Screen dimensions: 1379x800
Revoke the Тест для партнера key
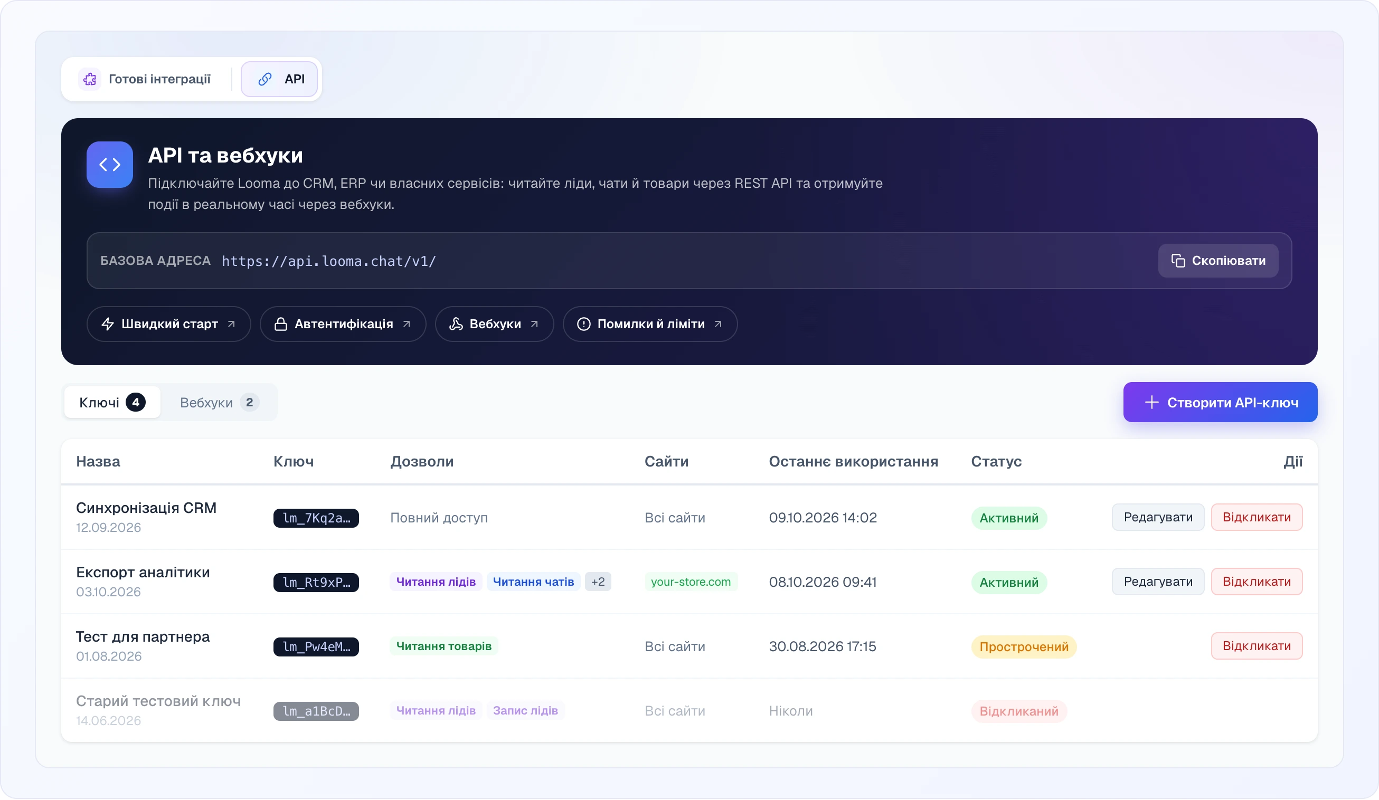pyautogui.click(x=1257, y=646)
